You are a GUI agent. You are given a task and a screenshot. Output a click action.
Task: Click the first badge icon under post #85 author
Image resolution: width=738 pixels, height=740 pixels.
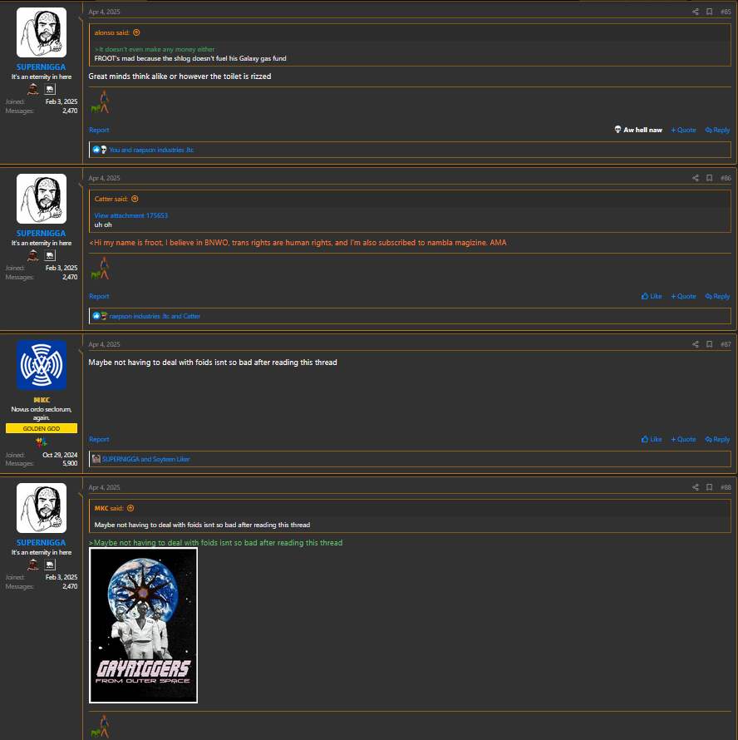coord(33,89)
